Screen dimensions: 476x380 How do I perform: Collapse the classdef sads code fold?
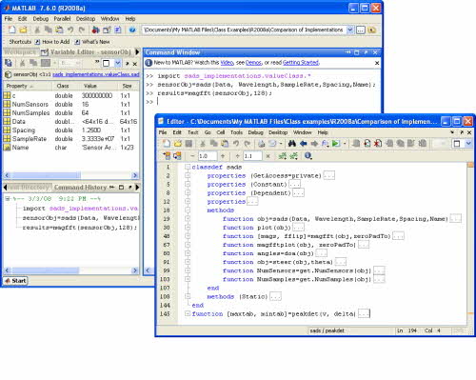tap(188, 167)
